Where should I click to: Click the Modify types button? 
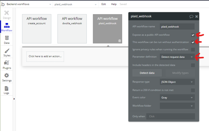click(180, 73)
